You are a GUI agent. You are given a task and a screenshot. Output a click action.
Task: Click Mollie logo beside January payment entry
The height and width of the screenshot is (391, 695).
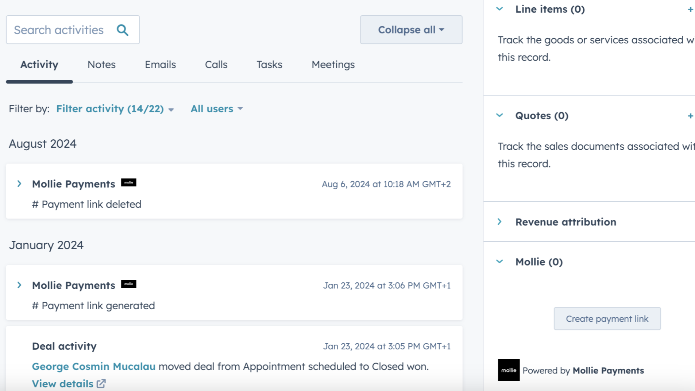pos(128,284)
